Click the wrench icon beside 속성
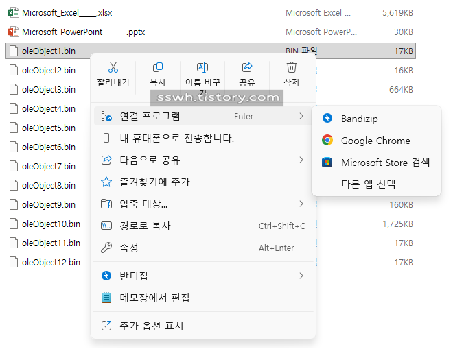The height and width of the screenshot is (349, 453). point(106,248)
